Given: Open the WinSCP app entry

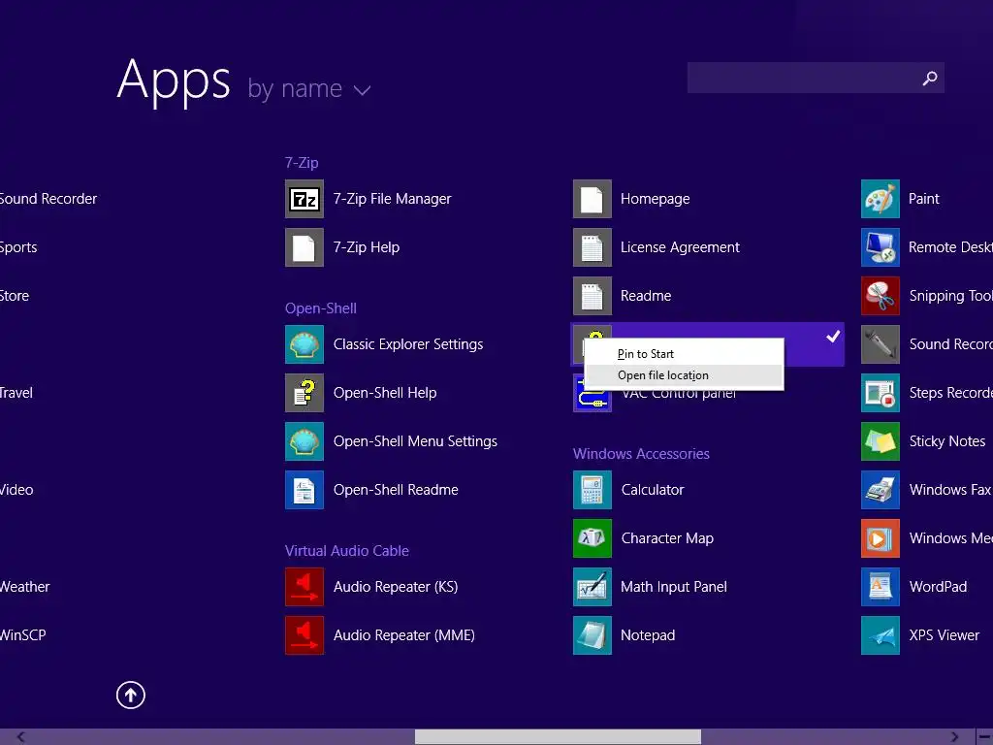Looking at the screenshot, I should pyautogui.click(x=23, y=634).
